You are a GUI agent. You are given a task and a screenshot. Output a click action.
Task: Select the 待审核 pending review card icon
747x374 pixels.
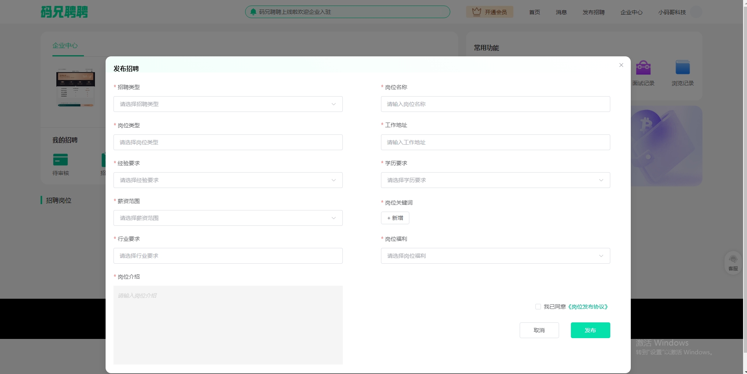60,160
